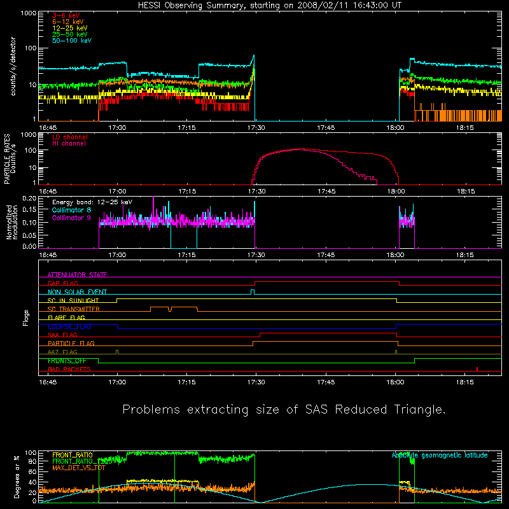Viewport: 509px width, 509px height.
Task: Select the green 25-50 keV legend label
Action: click(x=69, y=34)
